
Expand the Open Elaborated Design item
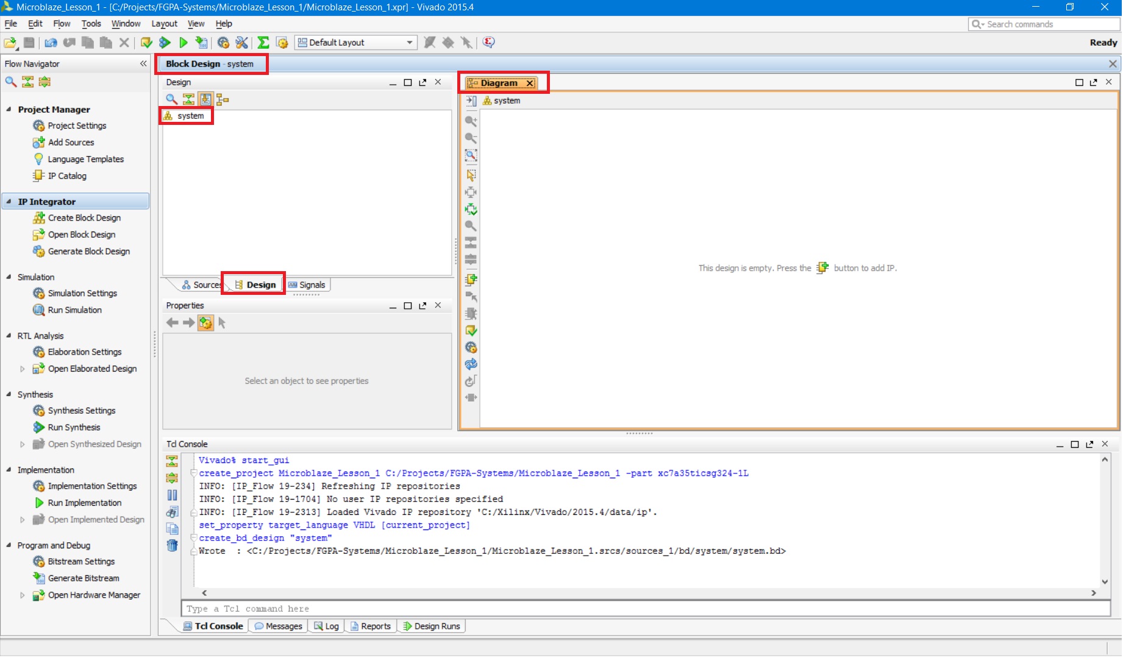tap(23, 369)
